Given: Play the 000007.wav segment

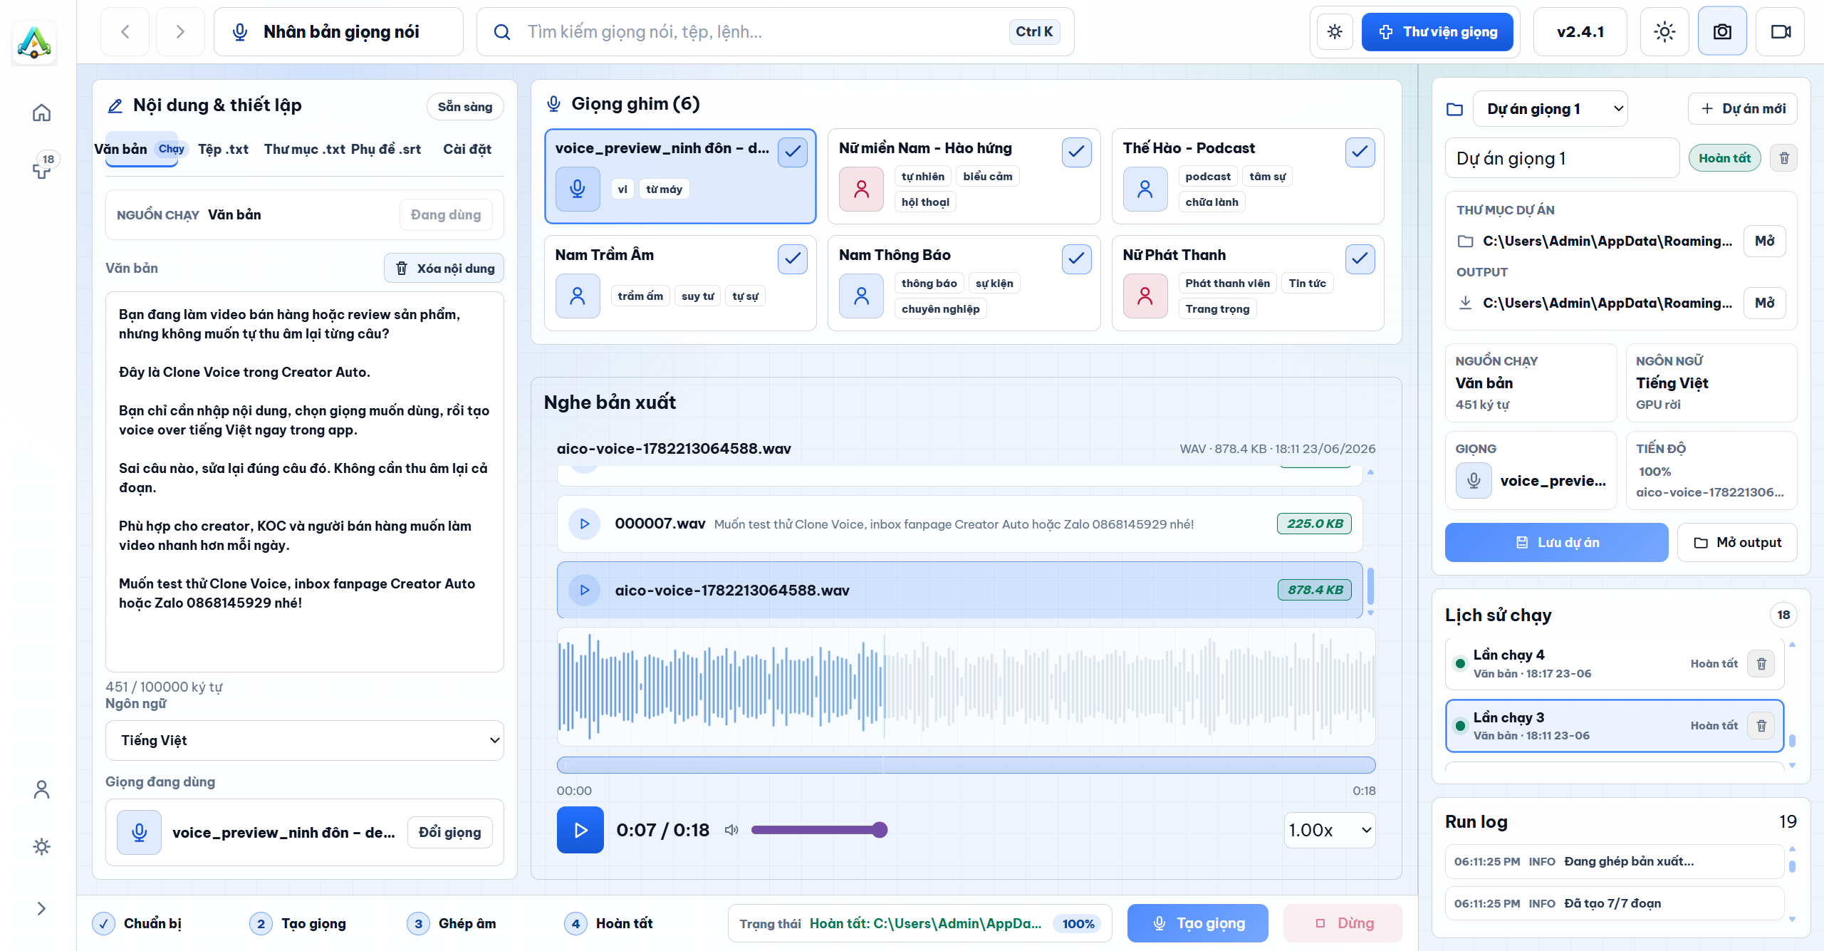Looking at the screenshot, I should tap(584, 524).
